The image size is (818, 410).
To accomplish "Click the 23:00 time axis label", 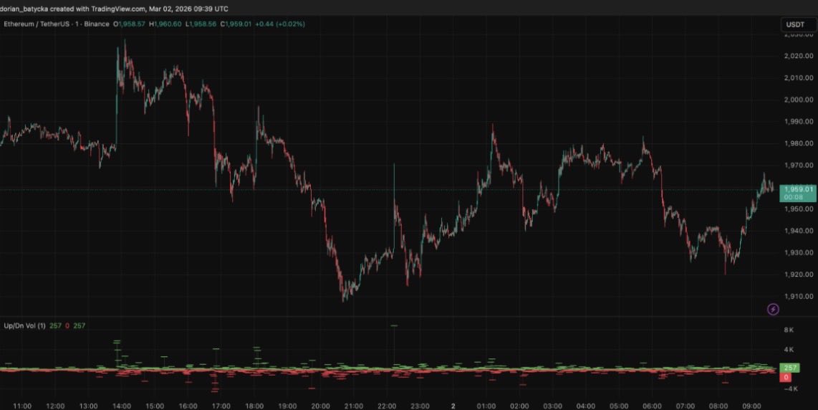I will 420,406.
